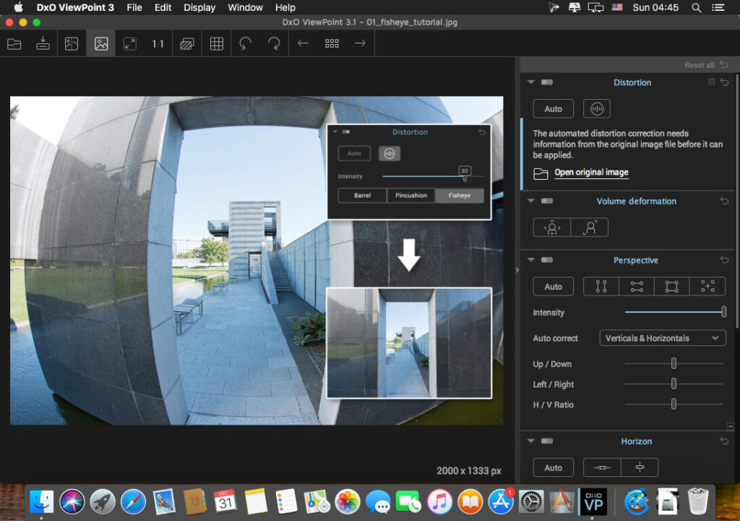Image resolution: width=740 pixels, height=521 pixels.
Task: Rotate image left with counterclockwise arrow icon
Action: click(245, 44)
